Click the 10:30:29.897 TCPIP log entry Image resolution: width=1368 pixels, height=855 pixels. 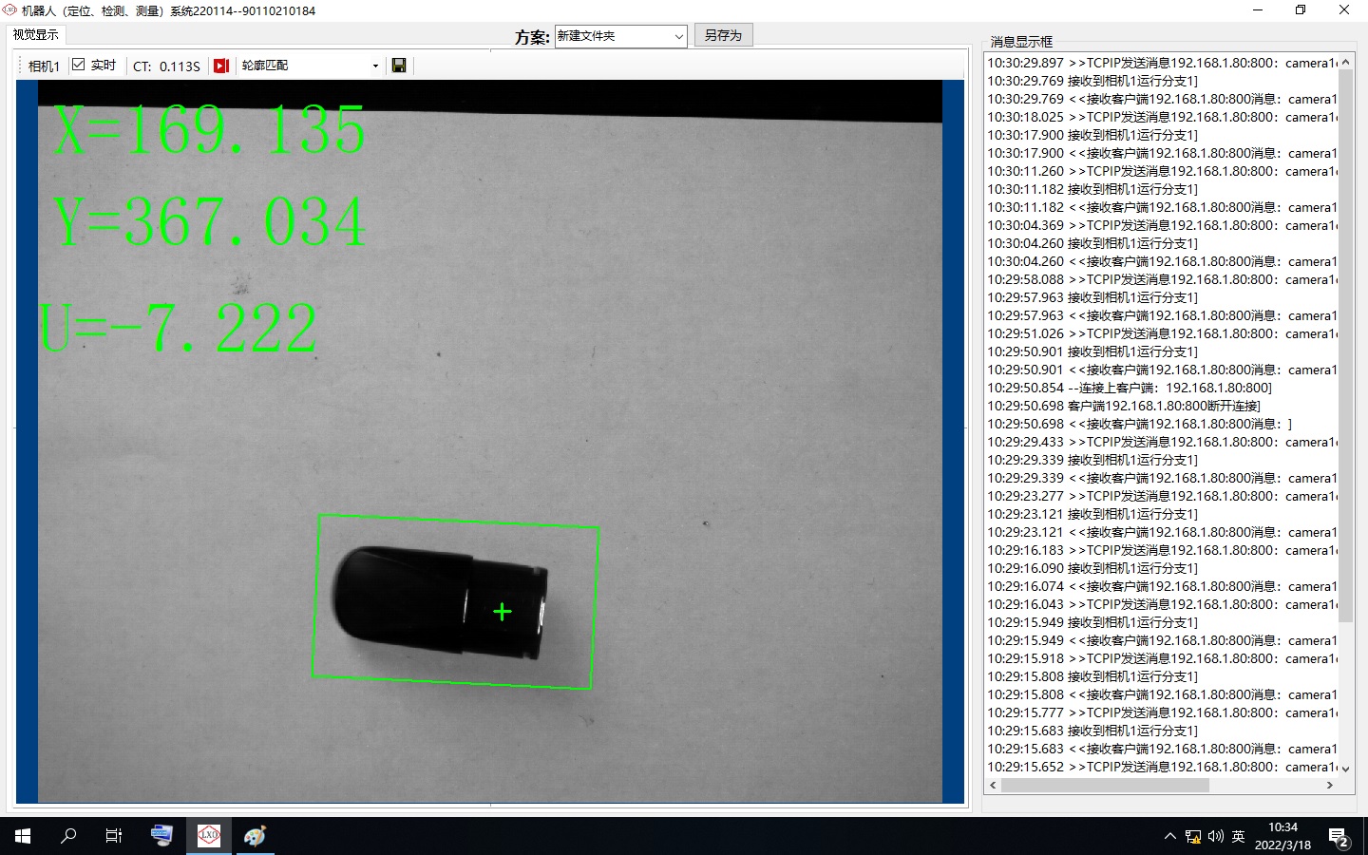1162,63
